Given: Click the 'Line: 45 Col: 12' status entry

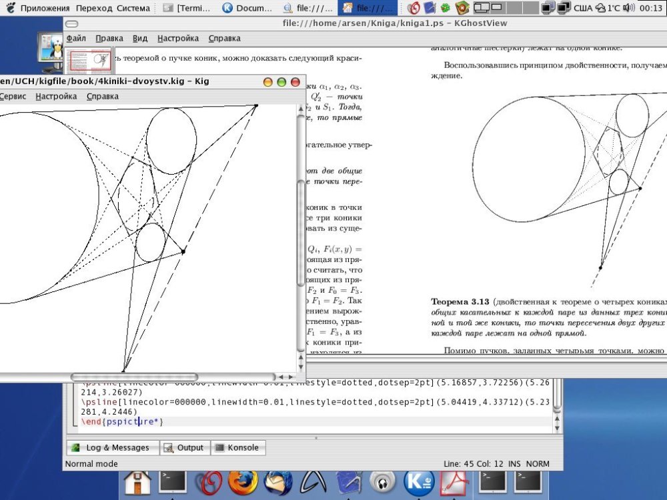Looking at the screenshot, I should 473,464.
